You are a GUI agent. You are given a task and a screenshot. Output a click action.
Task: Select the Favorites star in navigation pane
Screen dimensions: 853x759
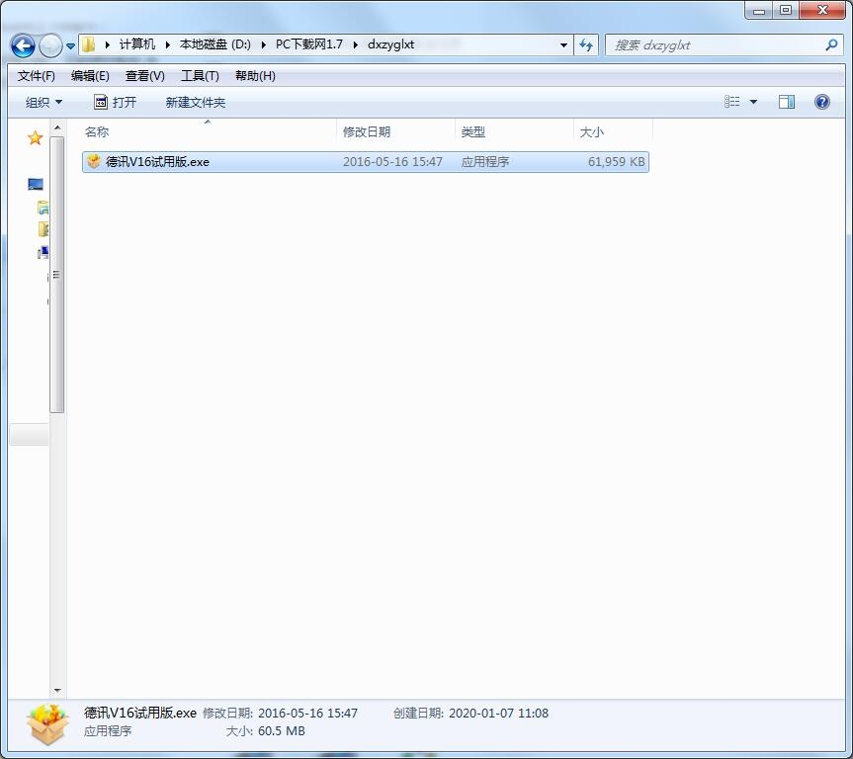click(36, 138)
